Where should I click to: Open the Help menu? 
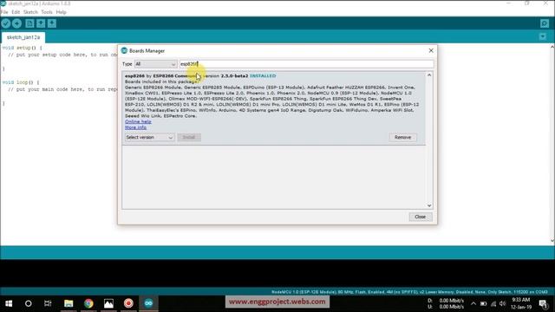click(x=62, y=12)
